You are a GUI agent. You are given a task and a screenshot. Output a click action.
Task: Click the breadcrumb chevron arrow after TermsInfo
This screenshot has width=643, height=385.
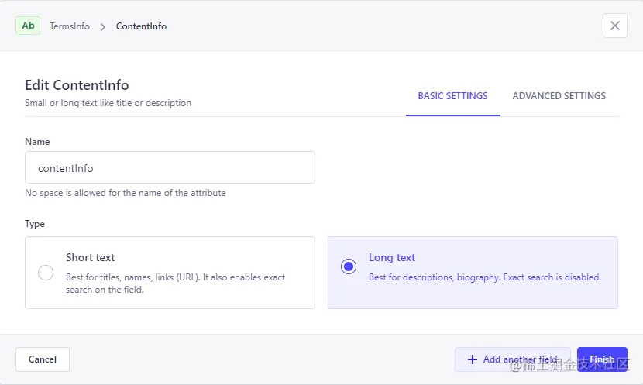tap(103, 26)
